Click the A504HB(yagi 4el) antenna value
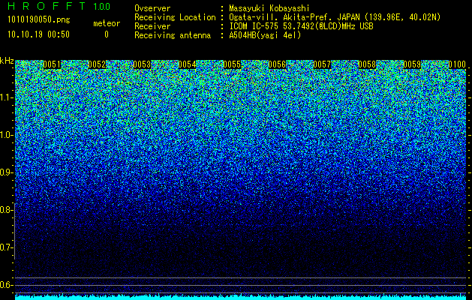This screenshot has height=300, width=472. 265,35
